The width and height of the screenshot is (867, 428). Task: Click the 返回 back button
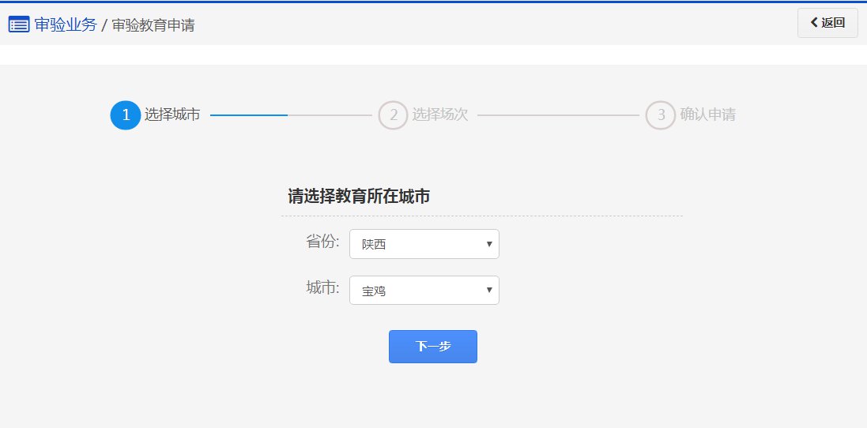[827, 23]
